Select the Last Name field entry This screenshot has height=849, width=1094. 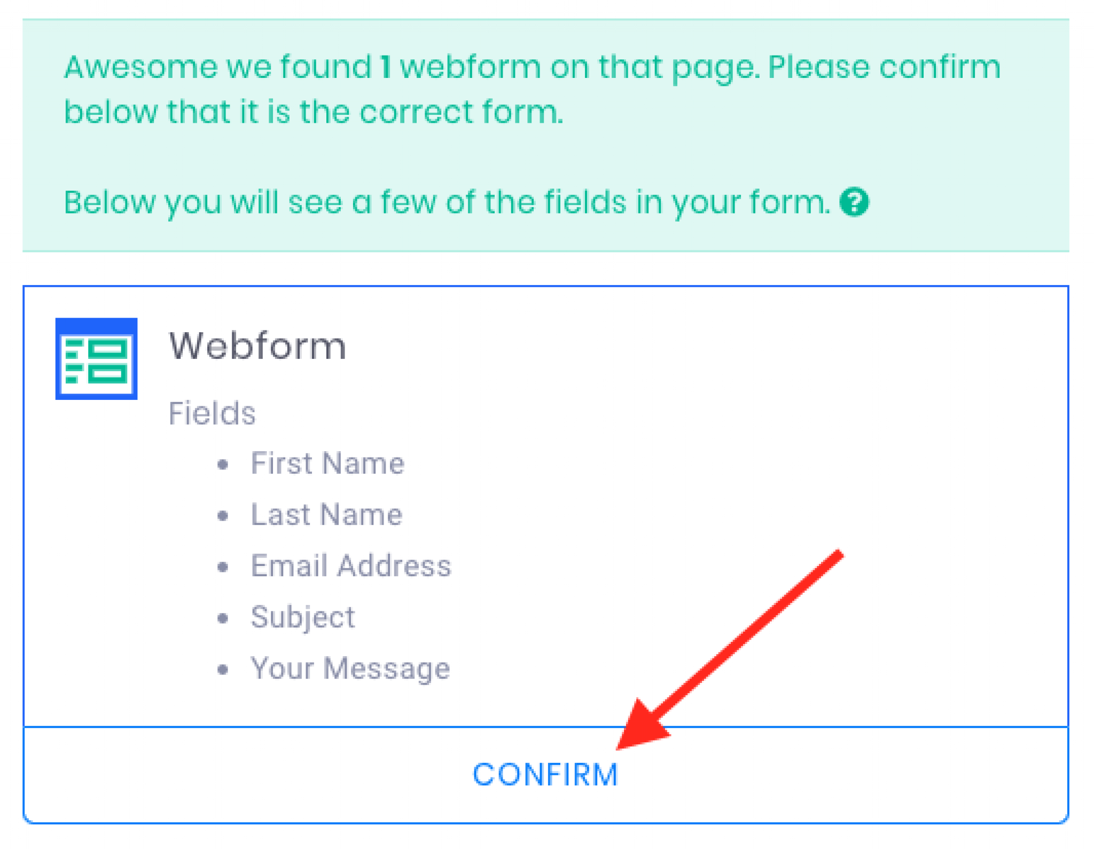[x=326, y=514]
